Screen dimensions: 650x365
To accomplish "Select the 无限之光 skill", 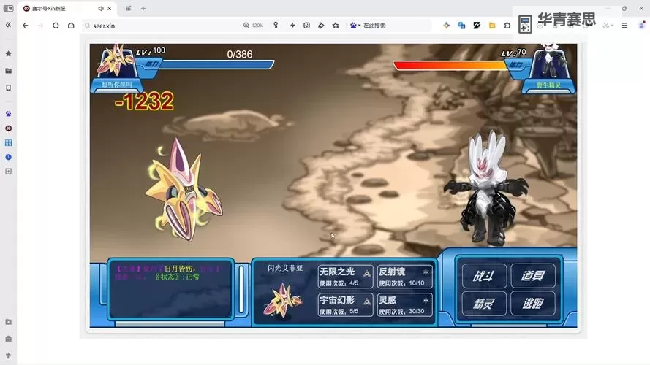I will pyautogui.click(x=345, y=276).
